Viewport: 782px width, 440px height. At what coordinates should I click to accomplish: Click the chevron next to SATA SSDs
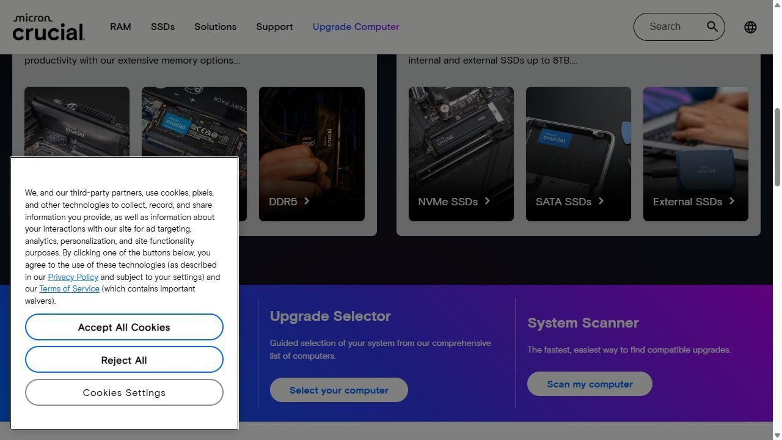click(x=601, y=201)
